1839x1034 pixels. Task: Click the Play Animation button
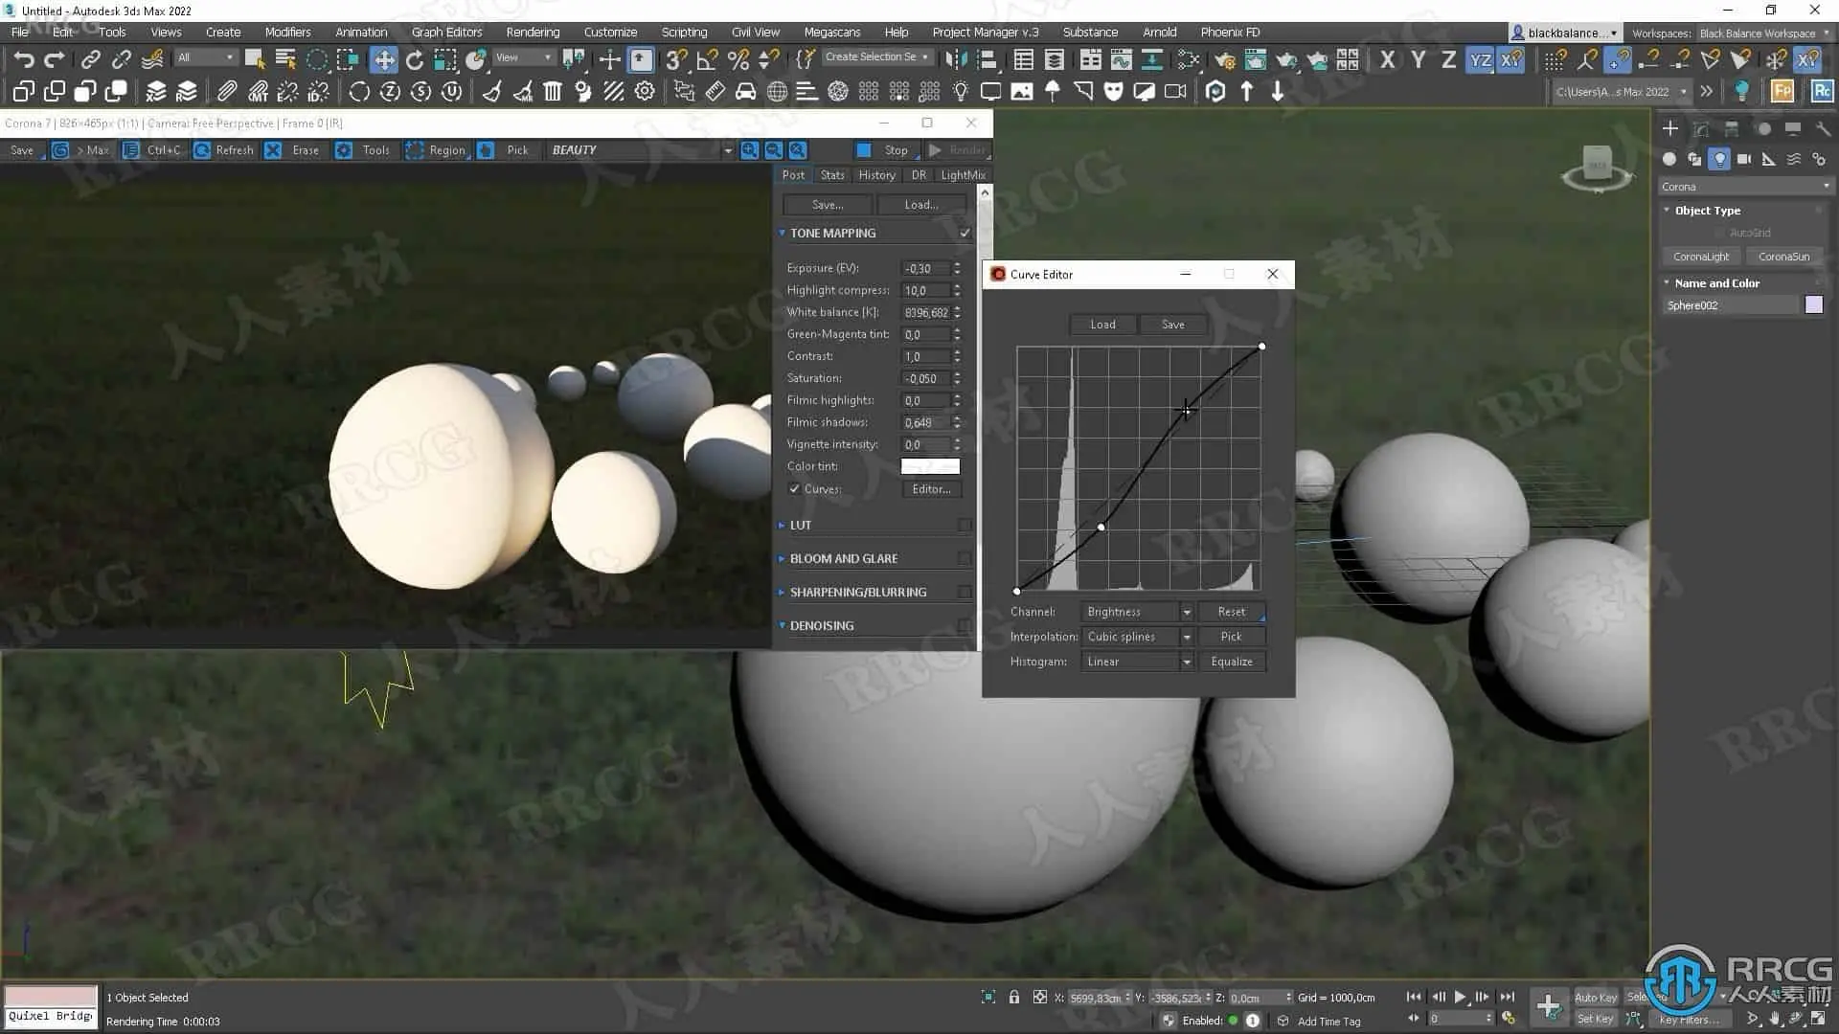[1460, 997]
